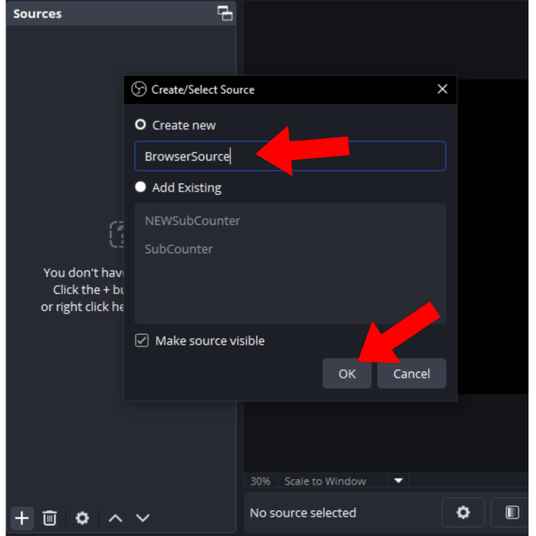Move source down with the down arrow
The width and height of the screenshot is (536, 536).
tap(142, 518)
